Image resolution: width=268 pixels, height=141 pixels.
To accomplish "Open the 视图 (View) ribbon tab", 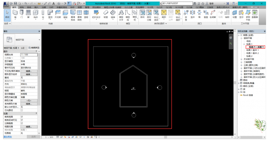I will tap(80, 7).
